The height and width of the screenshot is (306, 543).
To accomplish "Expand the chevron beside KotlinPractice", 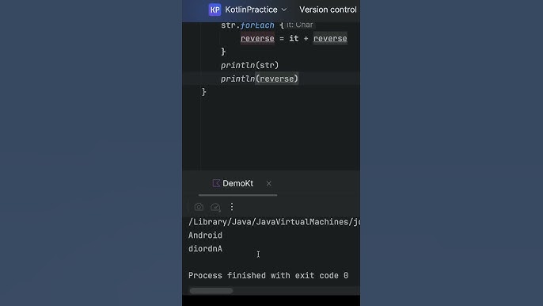I will (284, 10).
